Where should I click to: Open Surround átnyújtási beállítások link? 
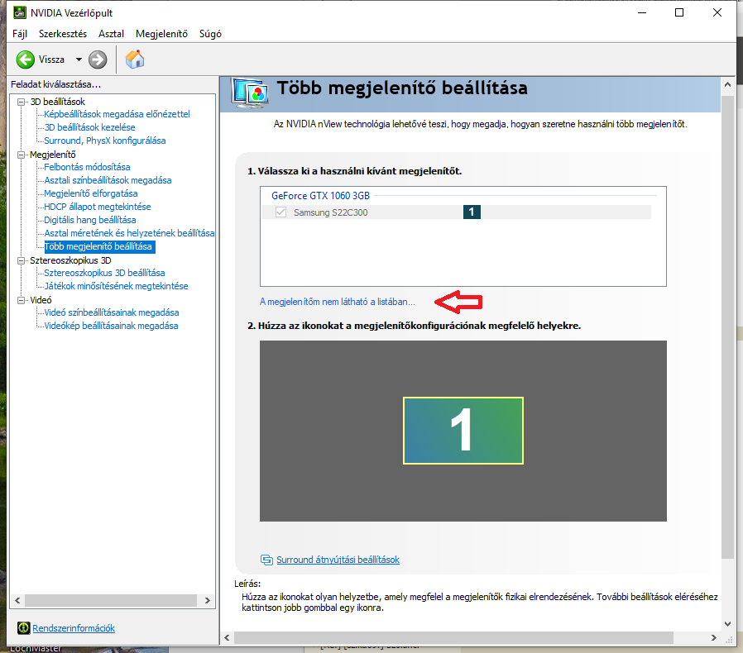(x=338, y=560)
